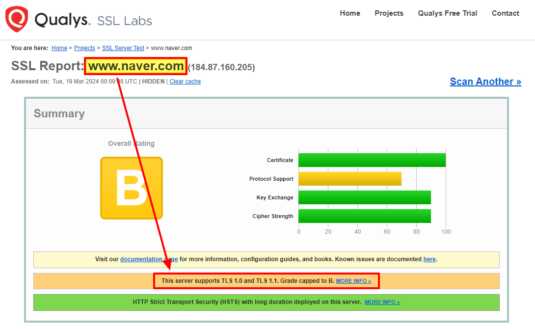Follow the Home breadcrumb link

[x=59, y=48]
